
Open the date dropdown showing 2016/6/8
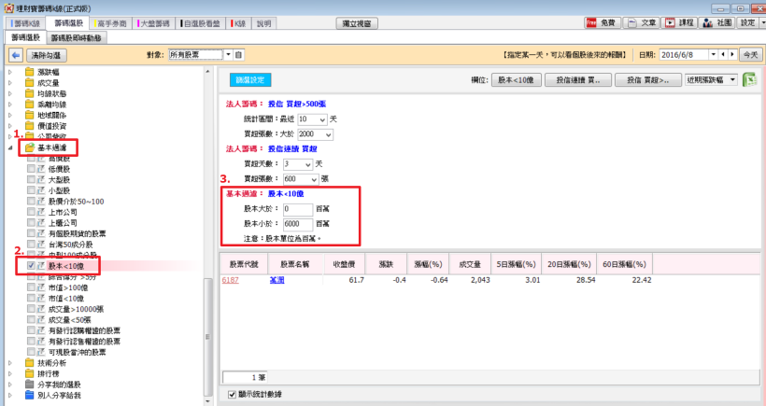714,55
